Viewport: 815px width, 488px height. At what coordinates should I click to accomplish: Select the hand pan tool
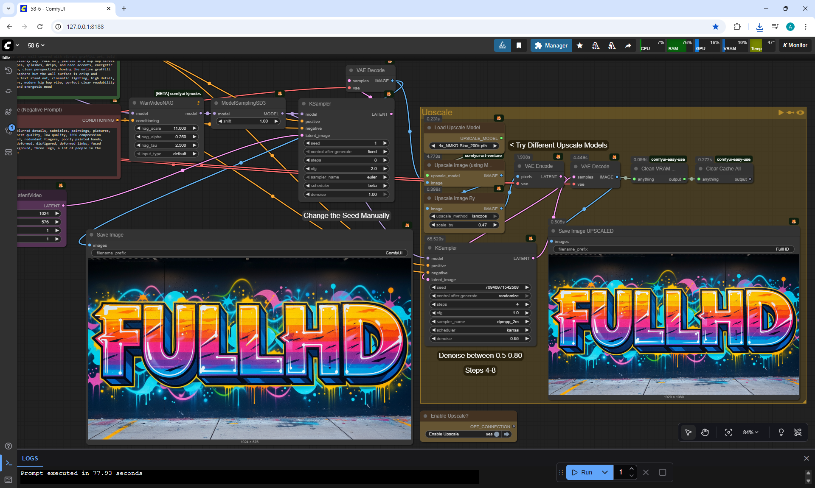click(705, 432)
